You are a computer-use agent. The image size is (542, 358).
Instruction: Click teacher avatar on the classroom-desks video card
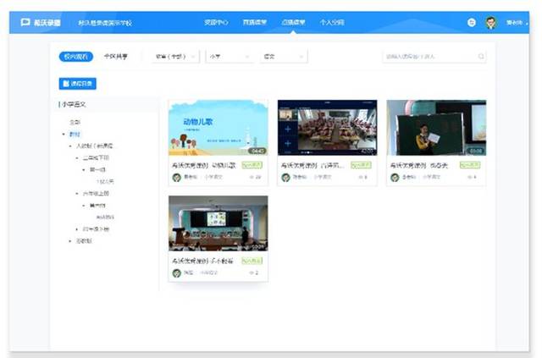[286, 177]
